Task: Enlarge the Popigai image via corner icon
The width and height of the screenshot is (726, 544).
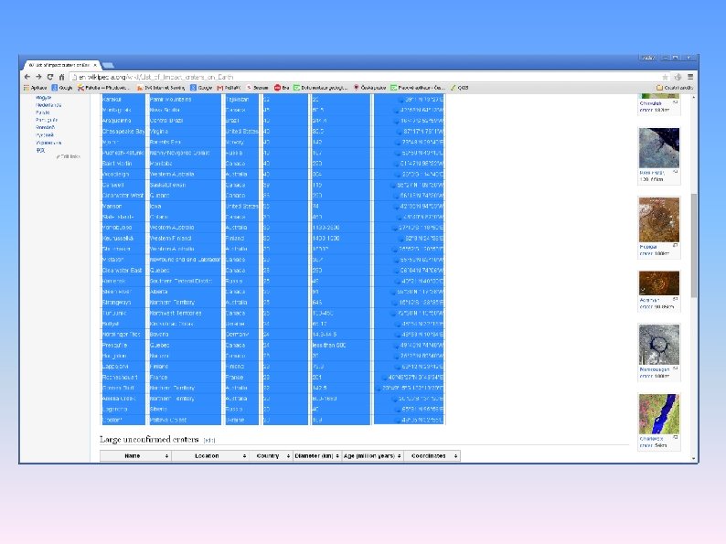Action: click(676, 245)
